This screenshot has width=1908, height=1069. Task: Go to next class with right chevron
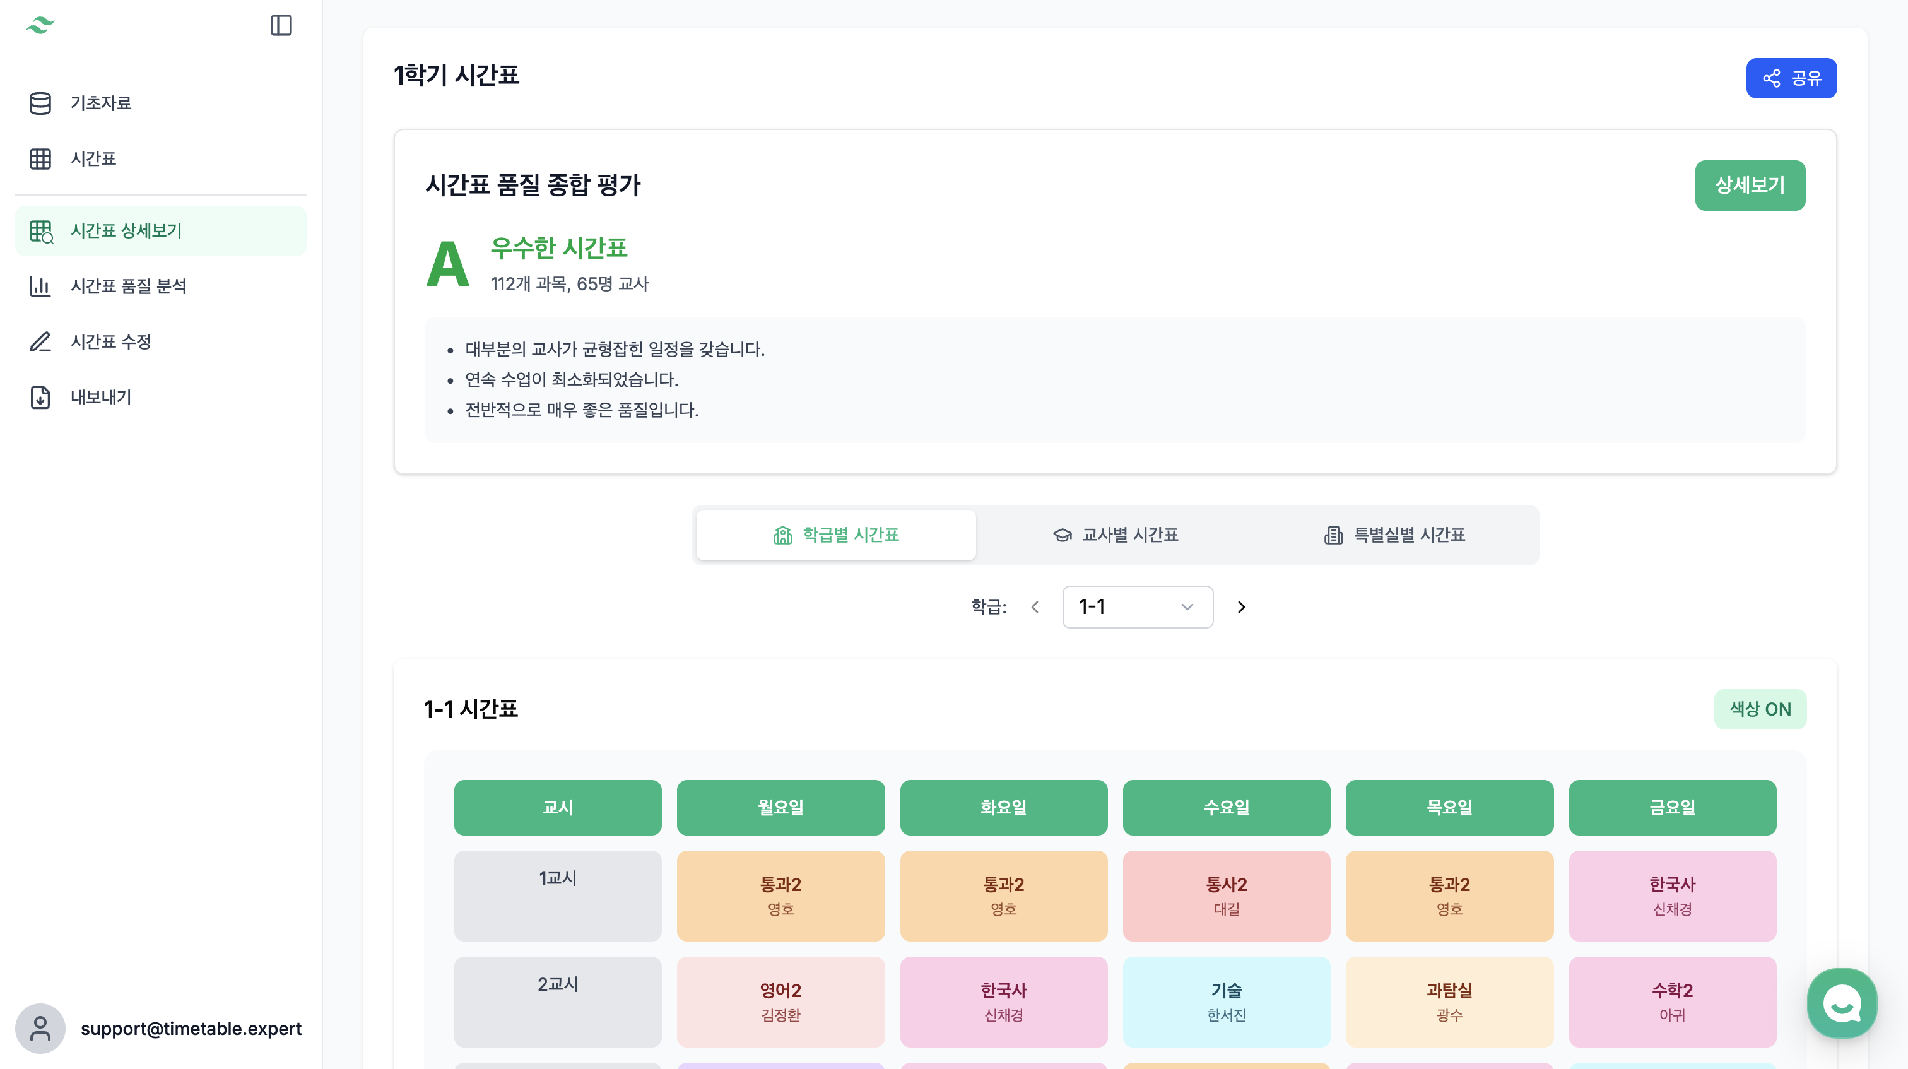(x=1241, y=606)
